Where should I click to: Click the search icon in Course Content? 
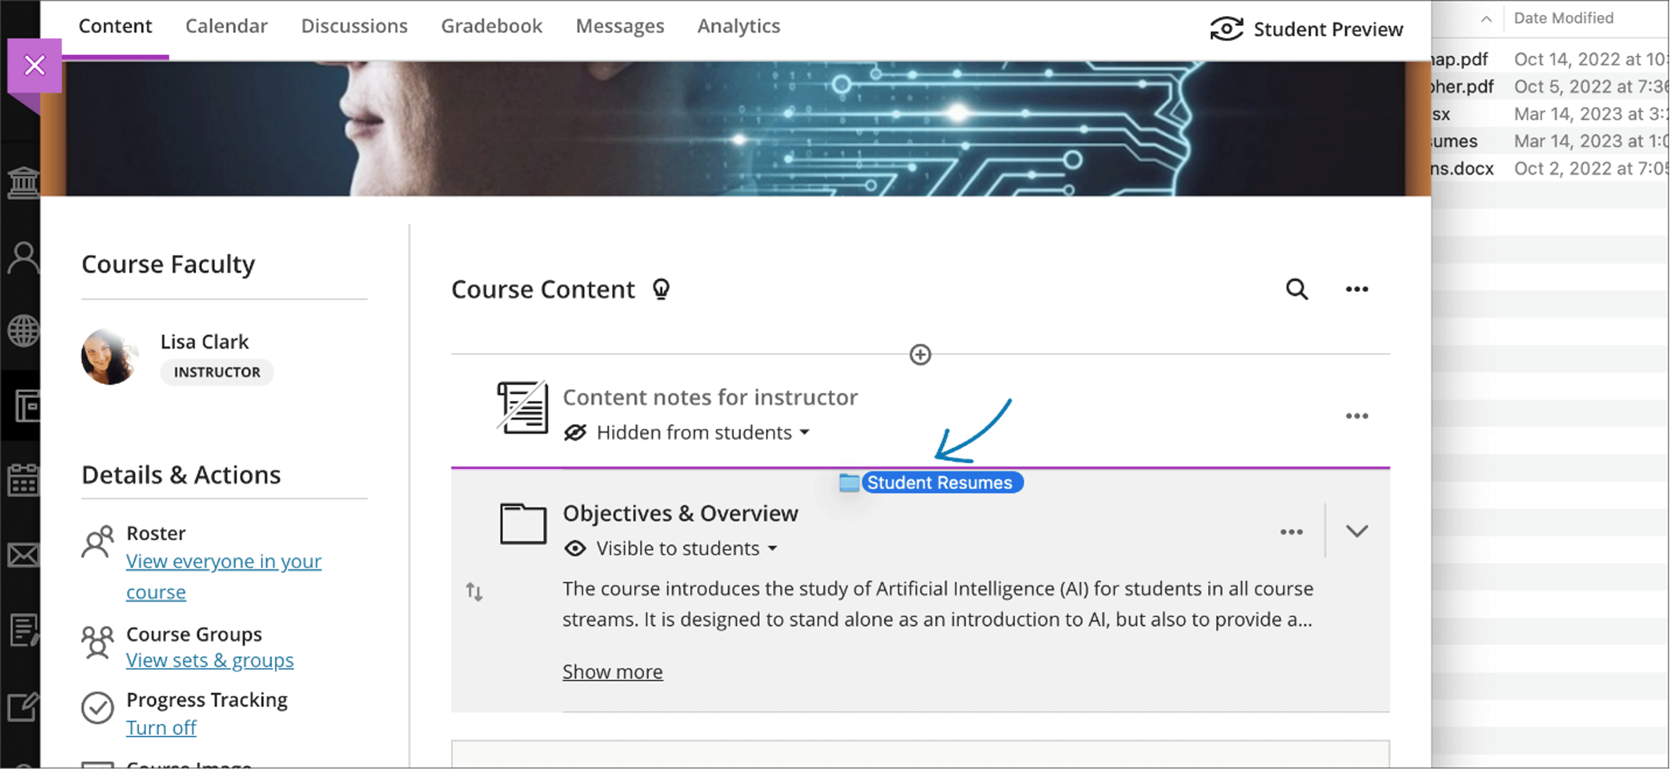1297,289
